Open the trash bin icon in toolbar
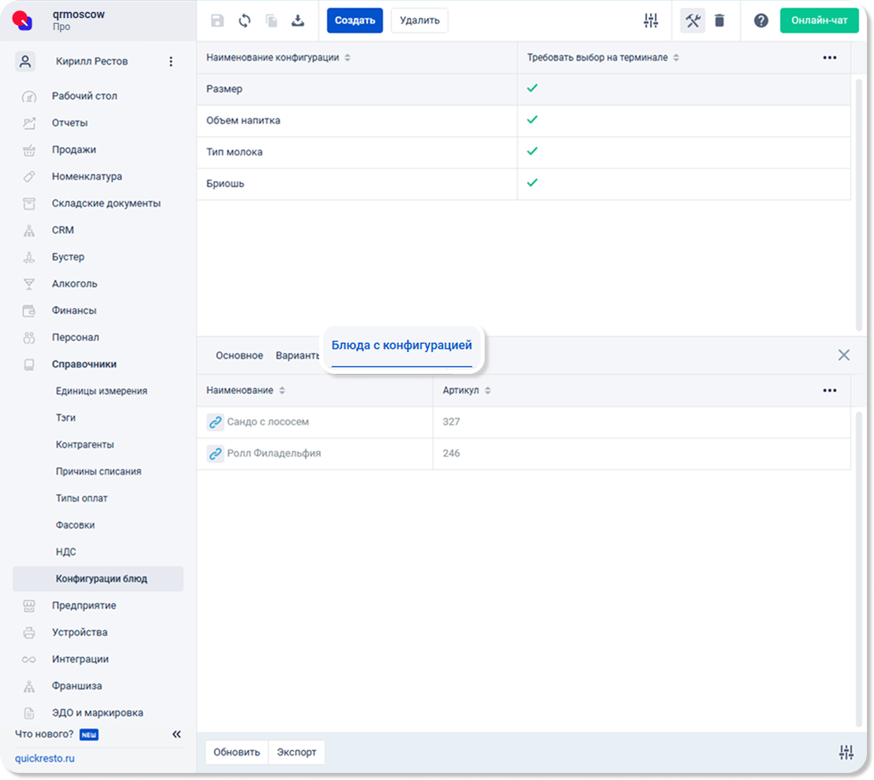The width and height of the screenshot is (874, 780). [720, 21]
